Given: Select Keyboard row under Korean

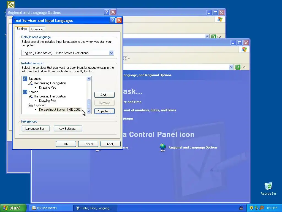Looking at the screenshot, I should [40, 105].
